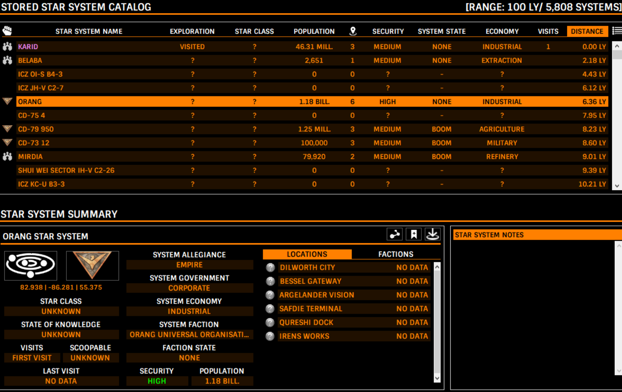Viewport: 622px width, 392px height.
Task: Switch to the Locations tab
Action: point(307,254)
